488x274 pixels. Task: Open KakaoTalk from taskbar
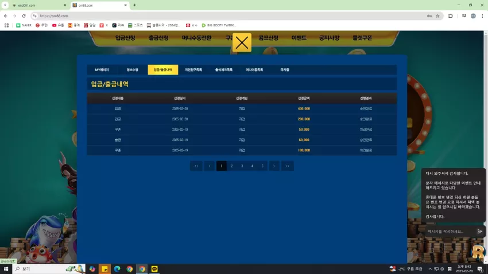[154, 269]
